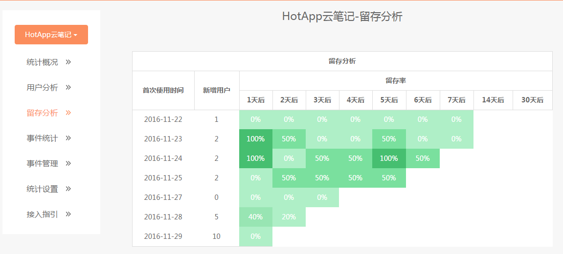563x254 pixels.
Task: Select the 100% cell for 2016-11-24 day 5
Action: pyautogui.click(x=389, y=158)
